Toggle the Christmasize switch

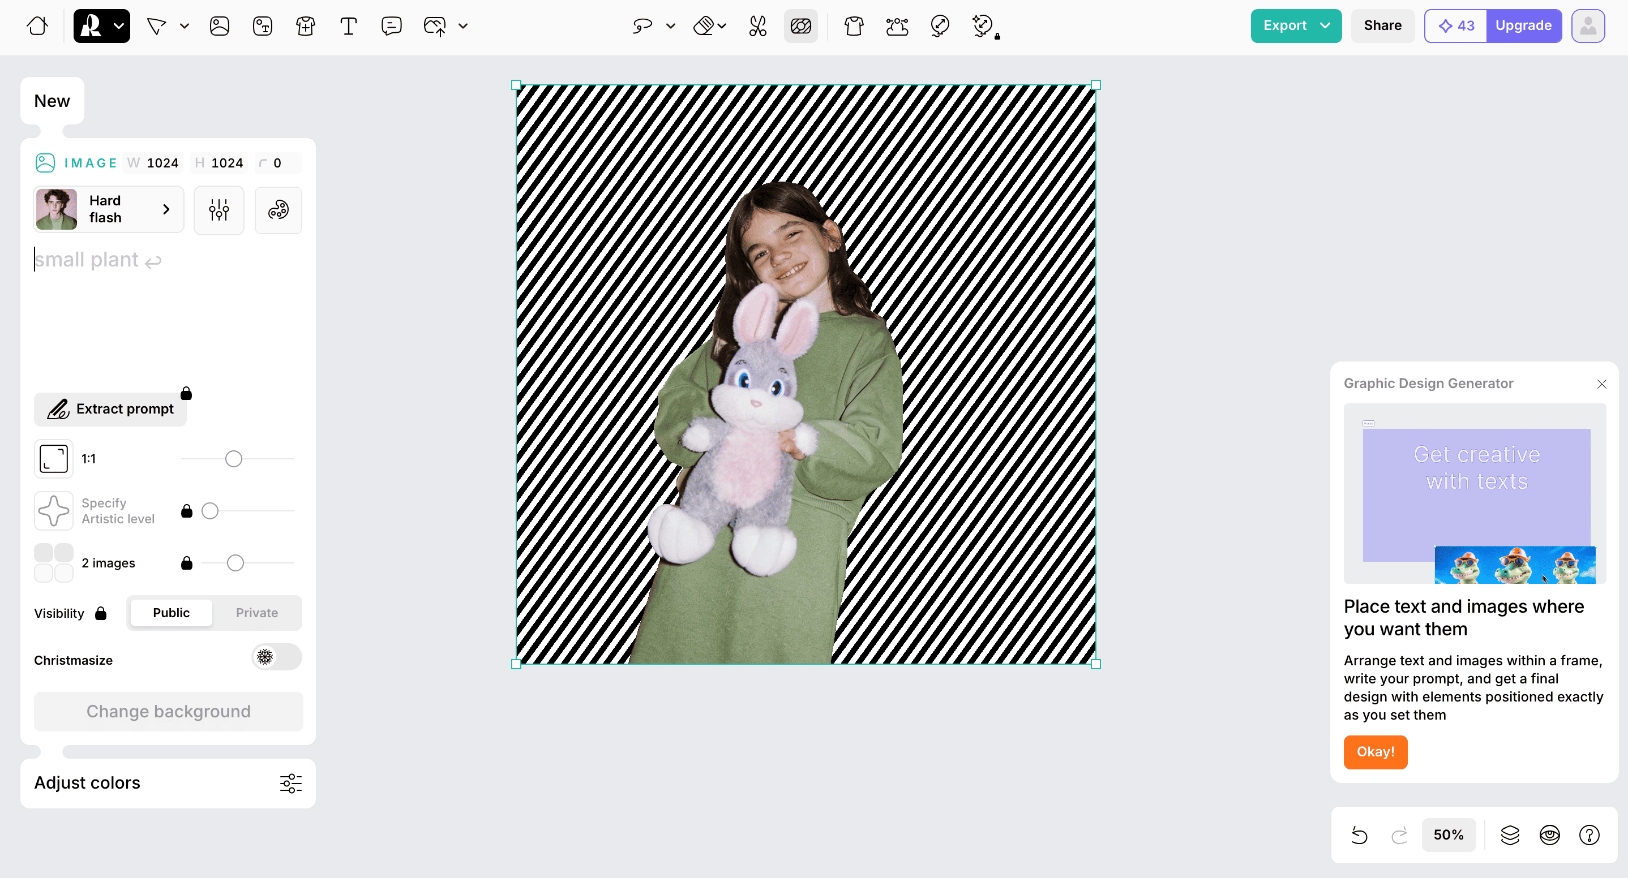277,657
